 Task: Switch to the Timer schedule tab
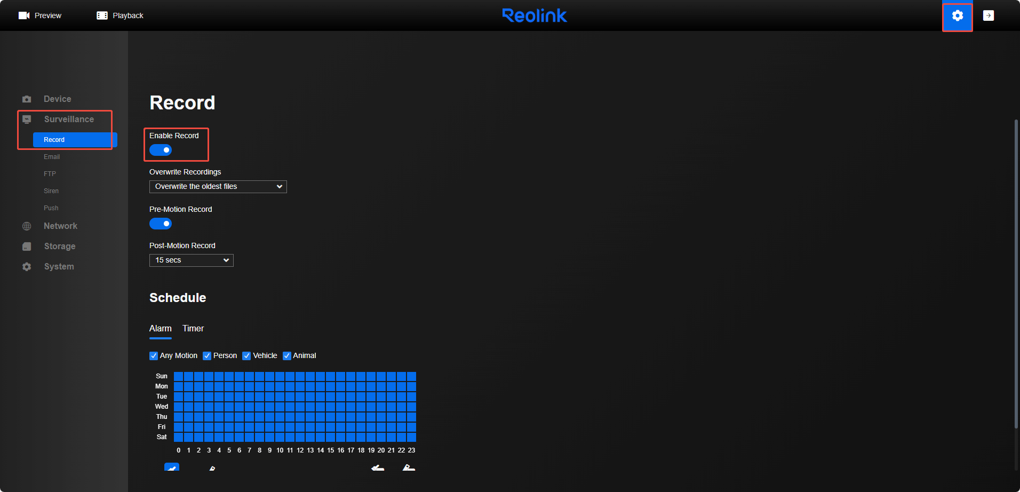(x=193, y=328)
